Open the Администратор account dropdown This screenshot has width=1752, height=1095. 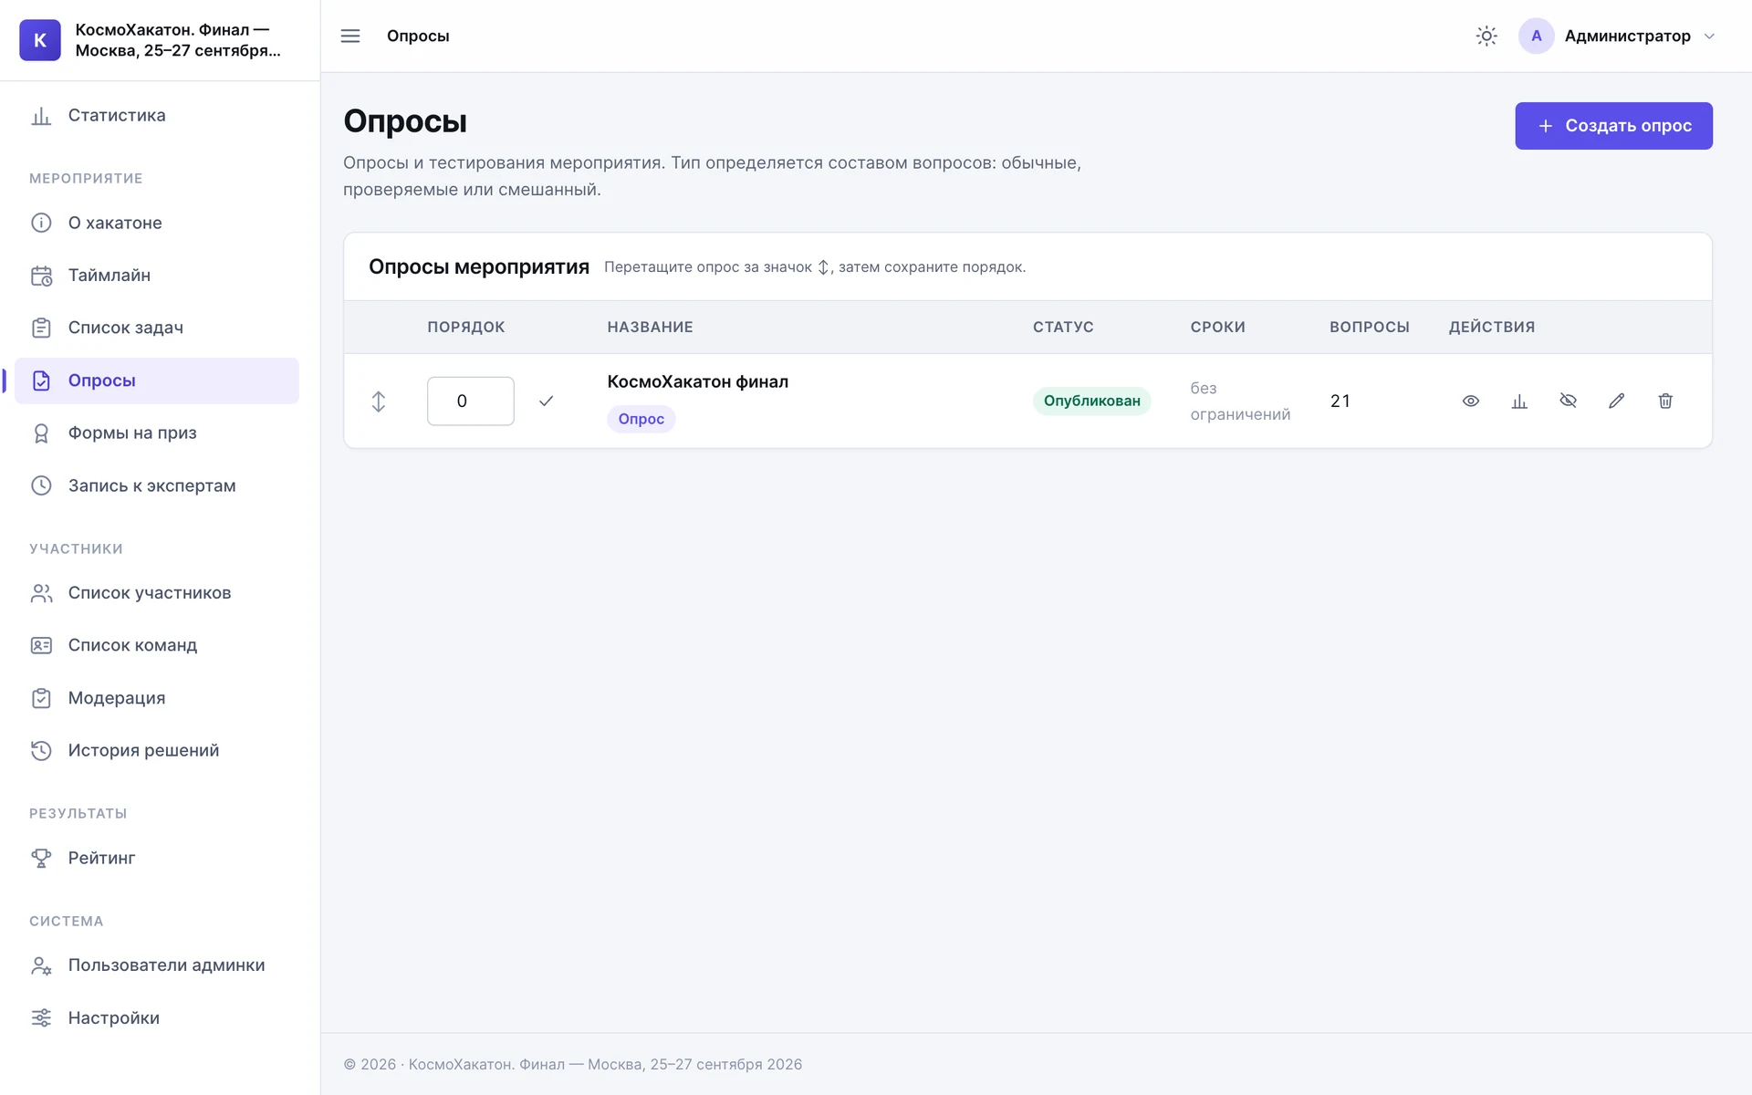(x=1617, y=36)
